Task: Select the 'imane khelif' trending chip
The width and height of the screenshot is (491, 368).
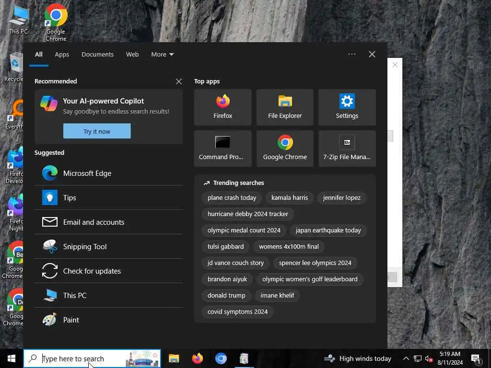Action: click(277, 295)
